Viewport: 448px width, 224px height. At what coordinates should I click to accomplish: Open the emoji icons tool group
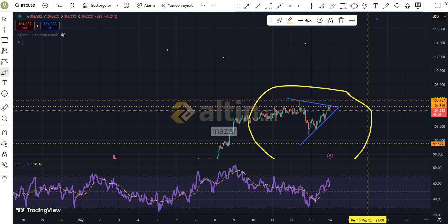pyautogui.click(x=4, y=93)
